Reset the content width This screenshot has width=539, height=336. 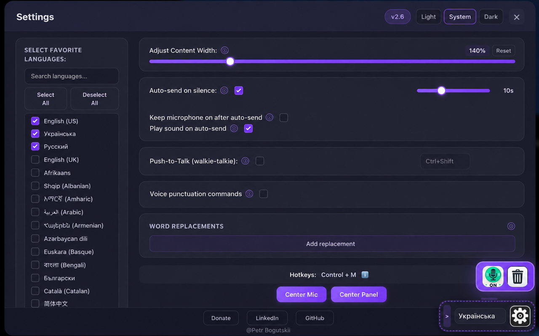point(504,51)
